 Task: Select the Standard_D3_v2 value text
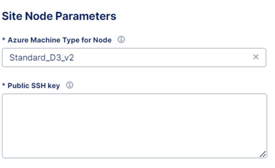pos(42,57)
